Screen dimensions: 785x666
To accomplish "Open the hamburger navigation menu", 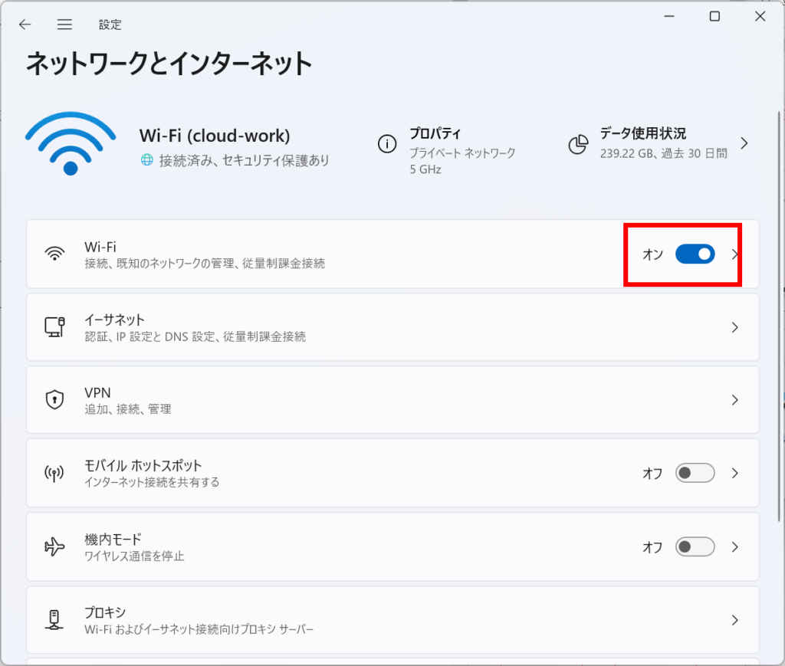I will (64, 25).
